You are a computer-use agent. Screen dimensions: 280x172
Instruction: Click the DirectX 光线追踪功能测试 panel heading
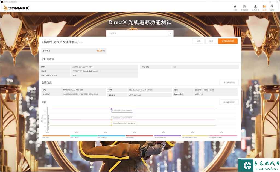[60, 42]
